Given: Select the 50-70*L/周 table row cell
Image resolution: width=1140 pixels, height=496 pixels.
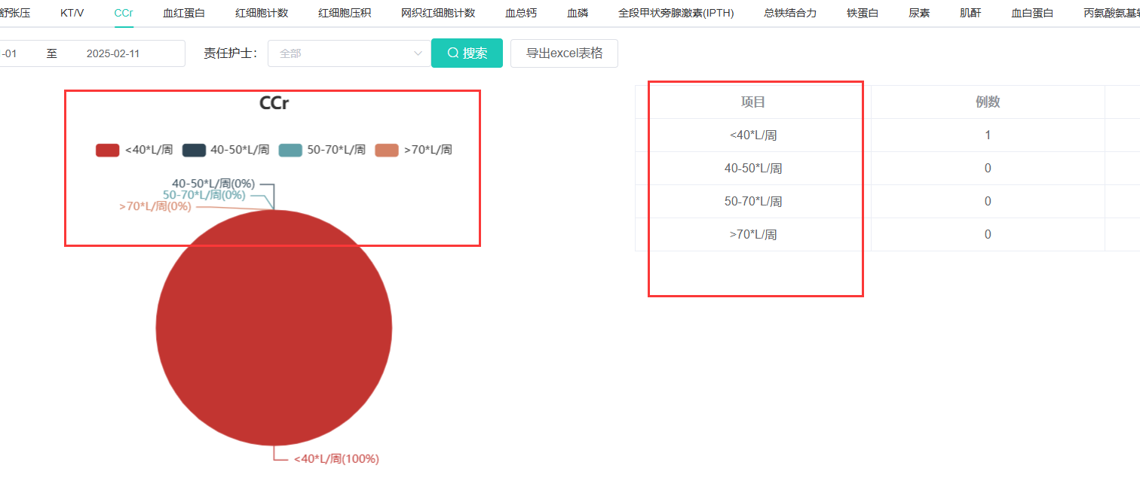Looking at the screenshot, I should tap(753, 202).
